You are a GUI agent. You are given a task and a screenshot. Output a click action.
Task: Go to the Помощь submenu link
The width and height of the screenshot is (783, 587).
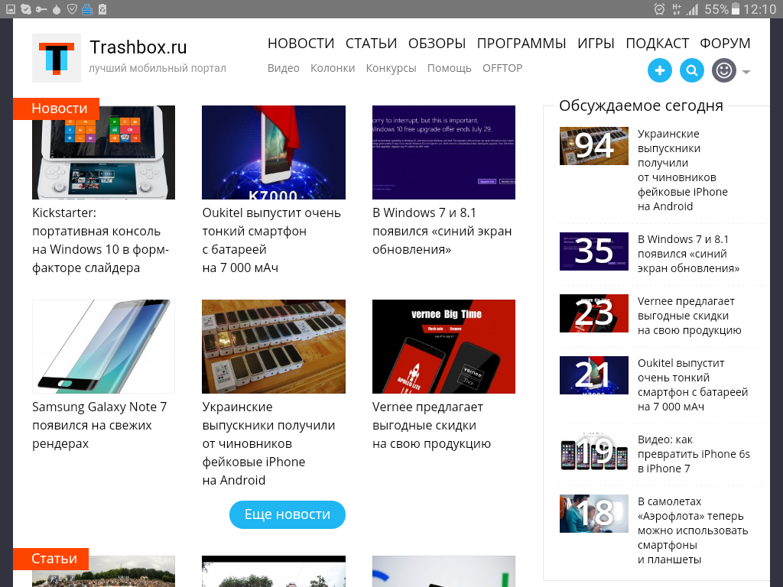449,68
